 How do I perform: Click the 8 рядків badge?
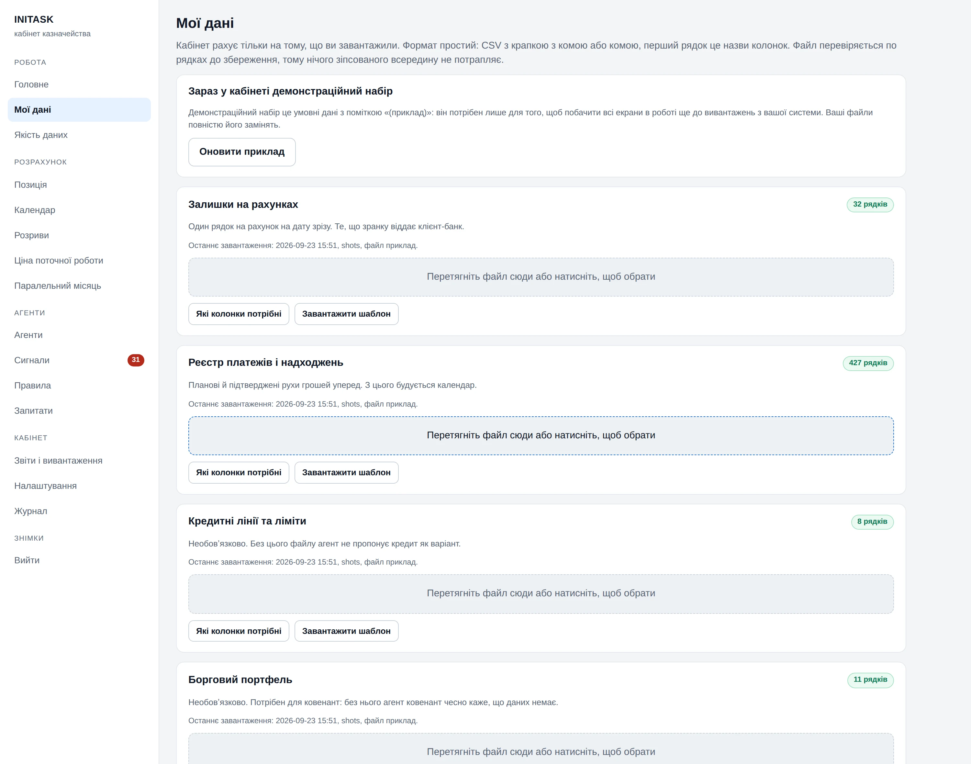[x=872, y=522]
